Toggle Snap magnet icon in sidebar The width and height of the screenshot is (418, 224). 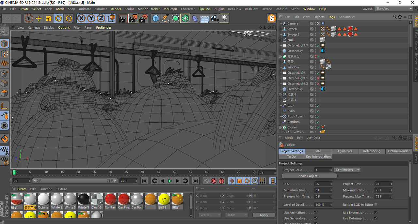click(x=4, y=138)
